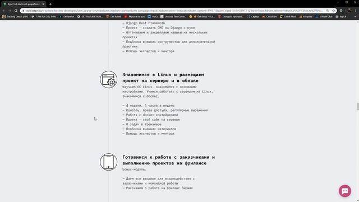The image size is (359, 202).
Task: Open the T Rex Run 3D Trello bookmark
Action: click(x=44, y=17)
